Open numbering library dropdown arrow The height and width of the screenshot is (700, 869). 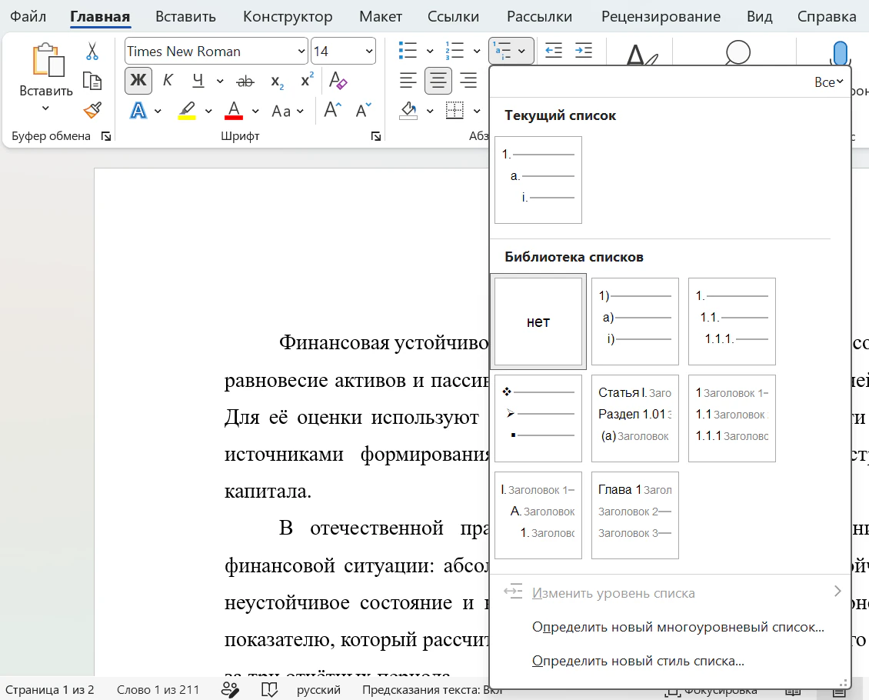pyautogui.click(x=477, y=51)
